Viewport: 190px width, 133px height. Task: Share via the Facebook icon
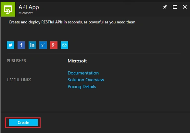point(21,45)
